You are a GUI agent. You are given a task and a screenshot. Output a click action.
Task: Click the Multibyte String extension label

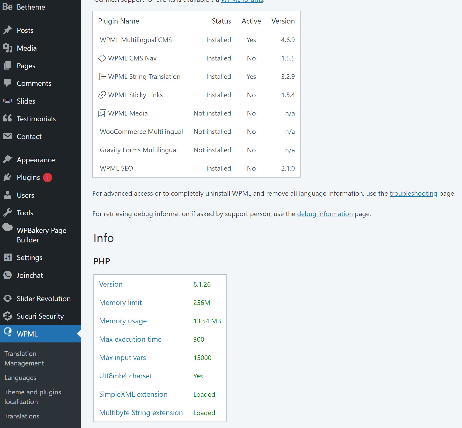click(141, 412)
